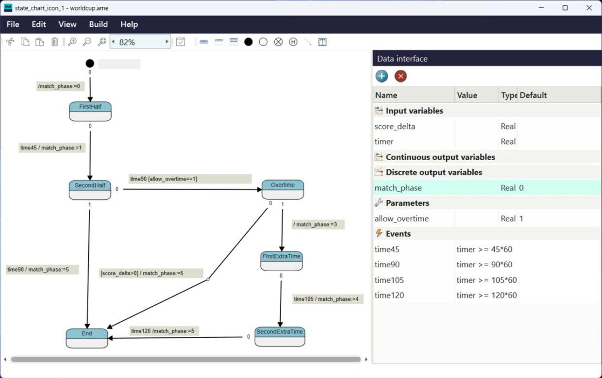Click the Input variables section icon

[379, 111]
